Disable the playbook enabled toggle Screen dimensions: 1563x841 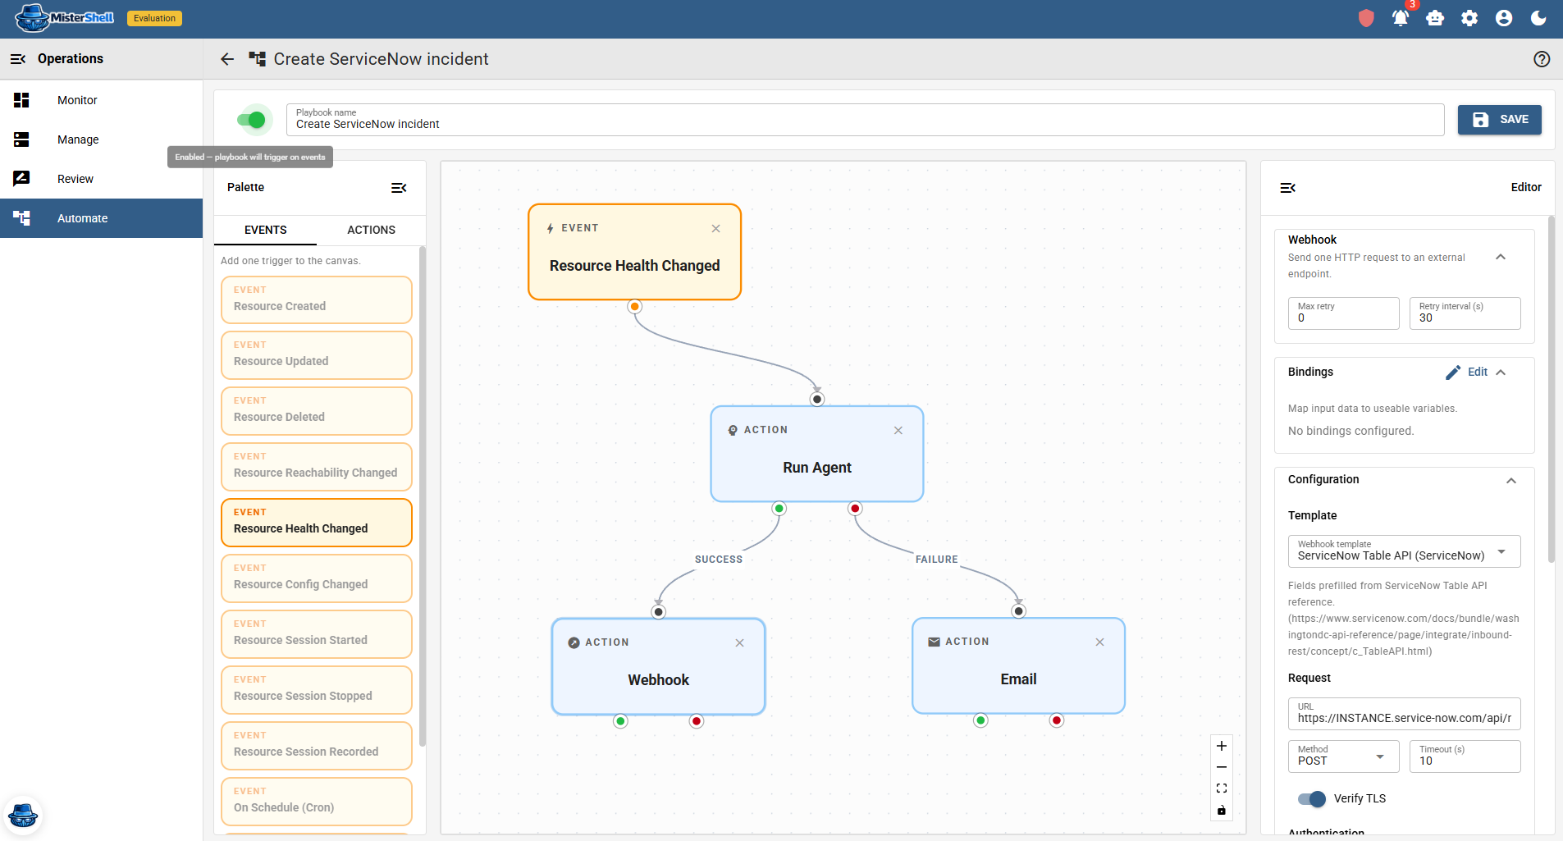pyautogui.click(x=252, y=120)
